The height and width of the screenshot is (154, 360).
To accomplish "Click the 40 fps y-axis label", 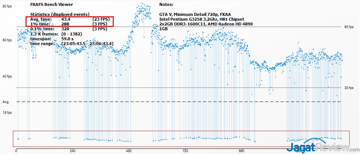I will [7, 76].
